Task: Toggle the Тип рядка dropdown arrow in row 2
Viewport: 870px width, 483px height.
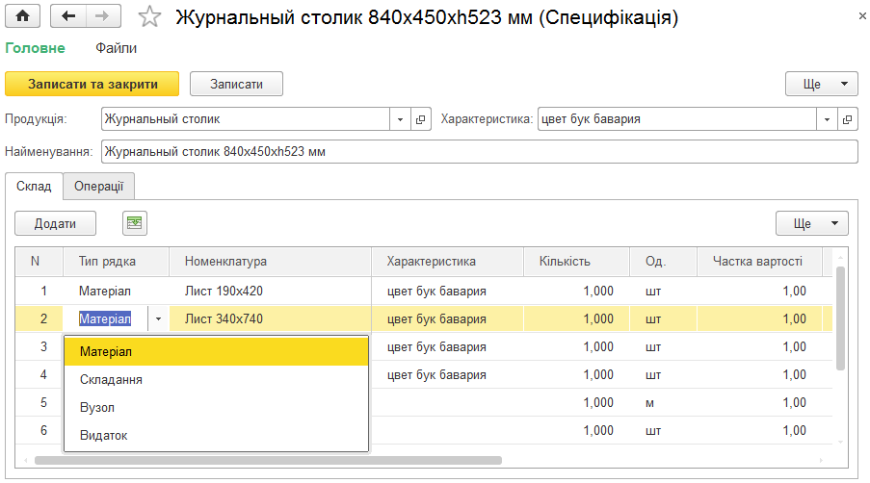Action: [158, 319]
